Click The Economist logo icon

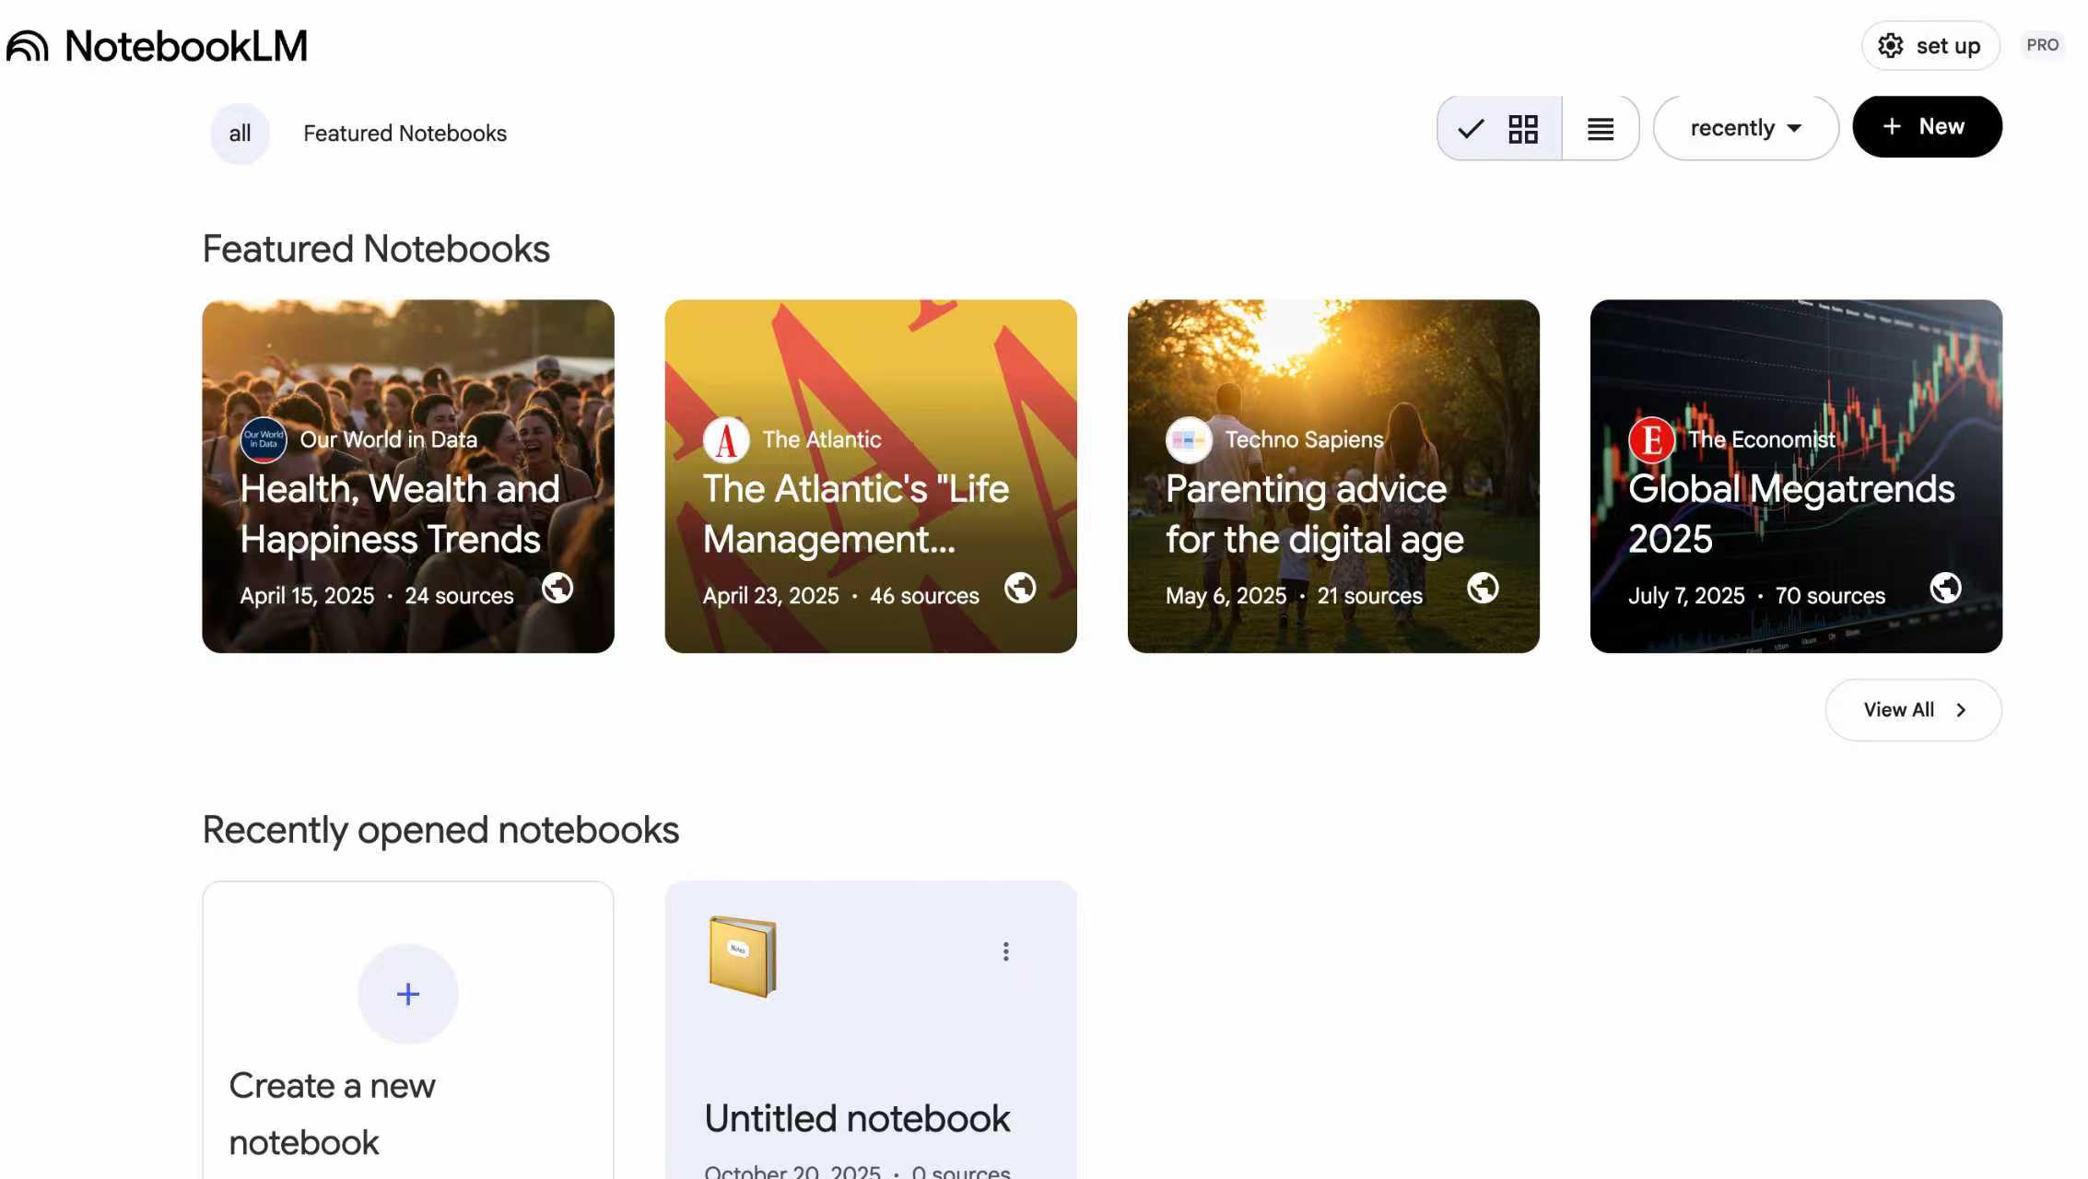[1653, 439]
